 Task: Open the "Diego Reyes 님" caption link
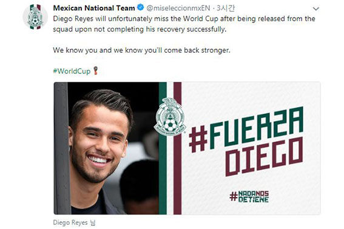click(x=74, y=223)
